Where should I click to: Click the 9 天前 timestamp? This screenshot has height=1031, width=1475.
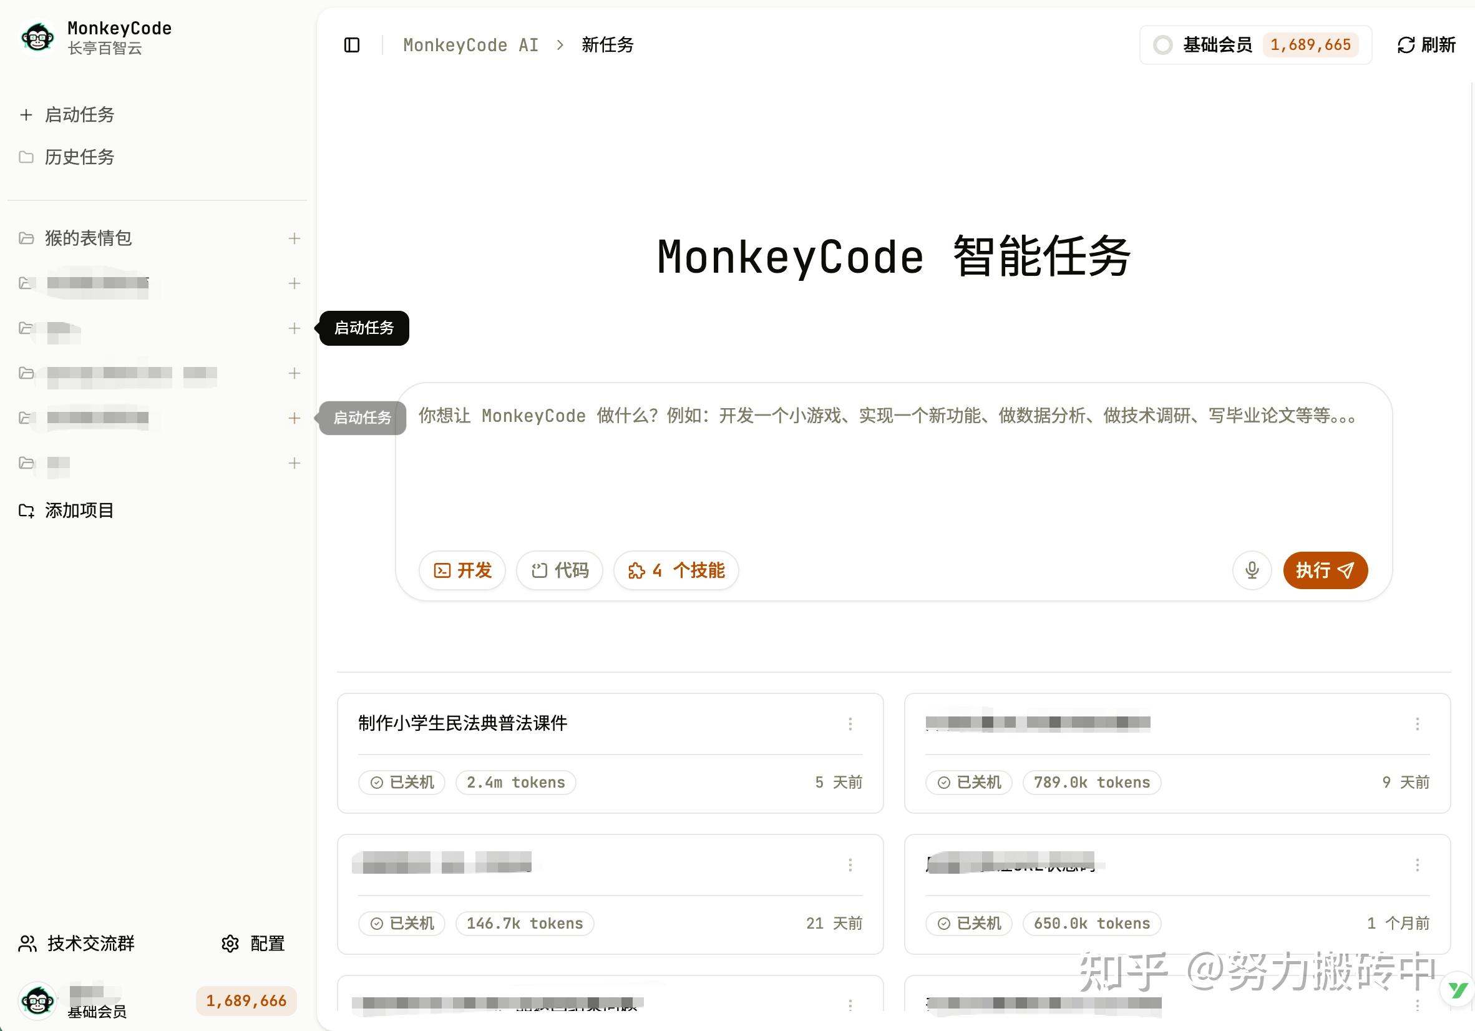(x=1406, y=782)
